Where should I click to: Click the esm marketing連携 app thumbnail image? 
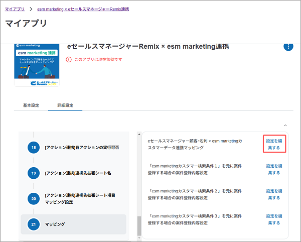(x=37, y=65)
